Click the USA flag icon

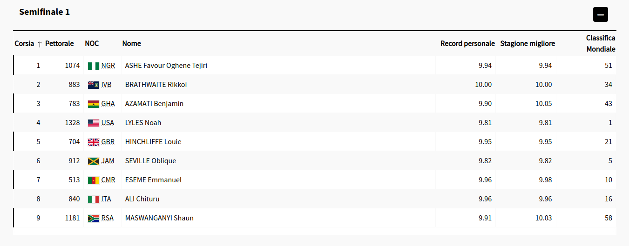[94, 123]
